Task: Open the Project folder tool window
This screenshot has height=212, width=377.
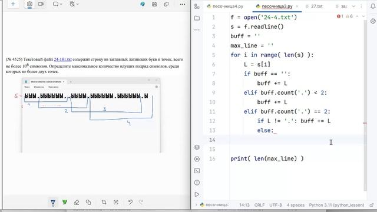Action: click(x=197, y=18)
